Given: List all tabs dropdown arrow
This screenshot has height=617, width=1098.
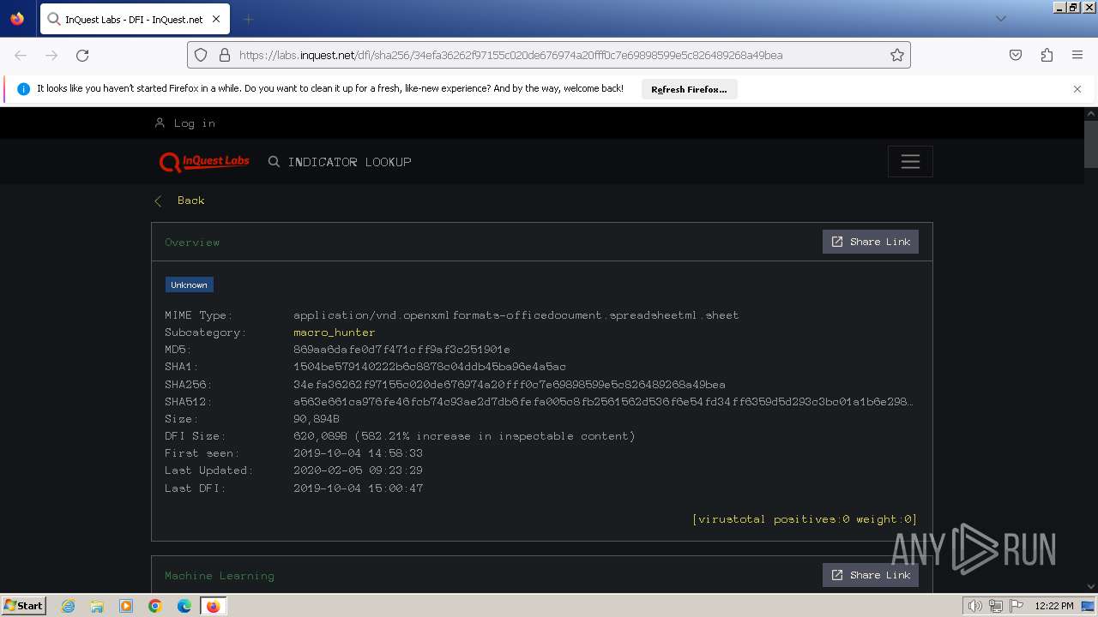Looking at the screenshot, I should coord(1000,19).
